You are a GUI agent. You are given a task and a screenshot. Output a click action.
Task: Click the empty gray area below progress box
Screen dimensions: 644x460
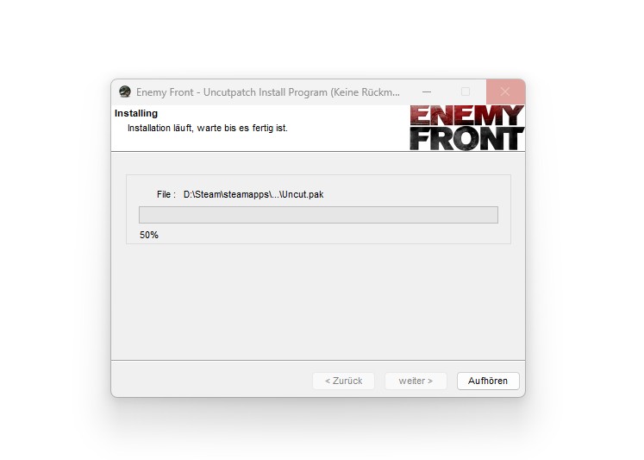point(318,302)
